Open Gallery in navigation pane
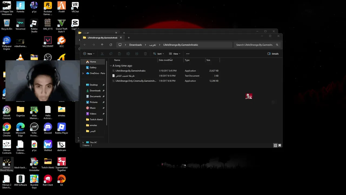This screenshot has width=346, height=195. pos(94,67)
